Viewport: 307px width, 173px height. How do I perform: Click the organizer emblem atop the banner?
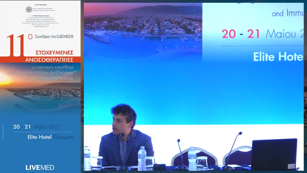coord(29,9)
